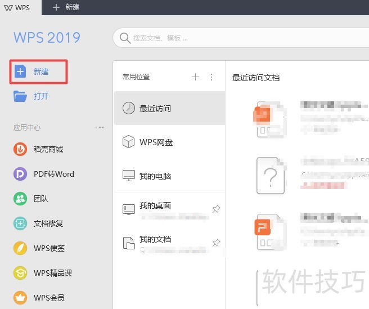Image resolution: width=369 pixels, height=309 pixels.
Task: Toggle the pin for 我的桌面
Action: (x=216, y=209)
